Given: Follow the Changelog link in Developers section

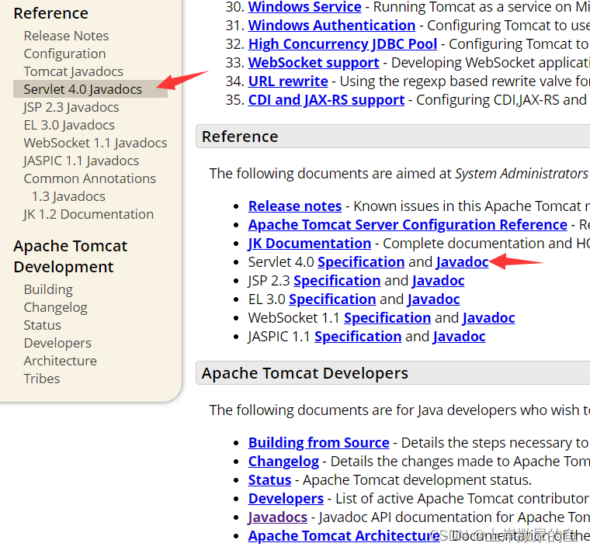Looking at the screenshot, I should tap(283, 462).
